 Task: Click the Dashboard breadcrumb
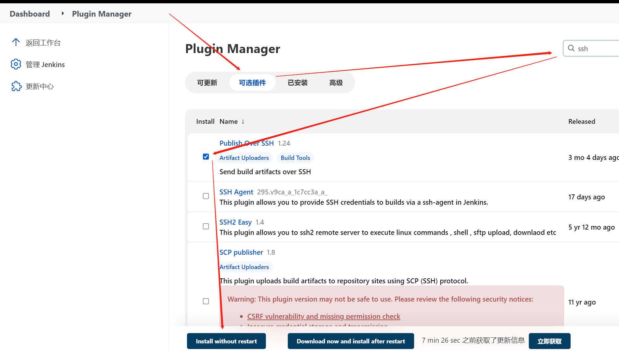click(30, 14)
